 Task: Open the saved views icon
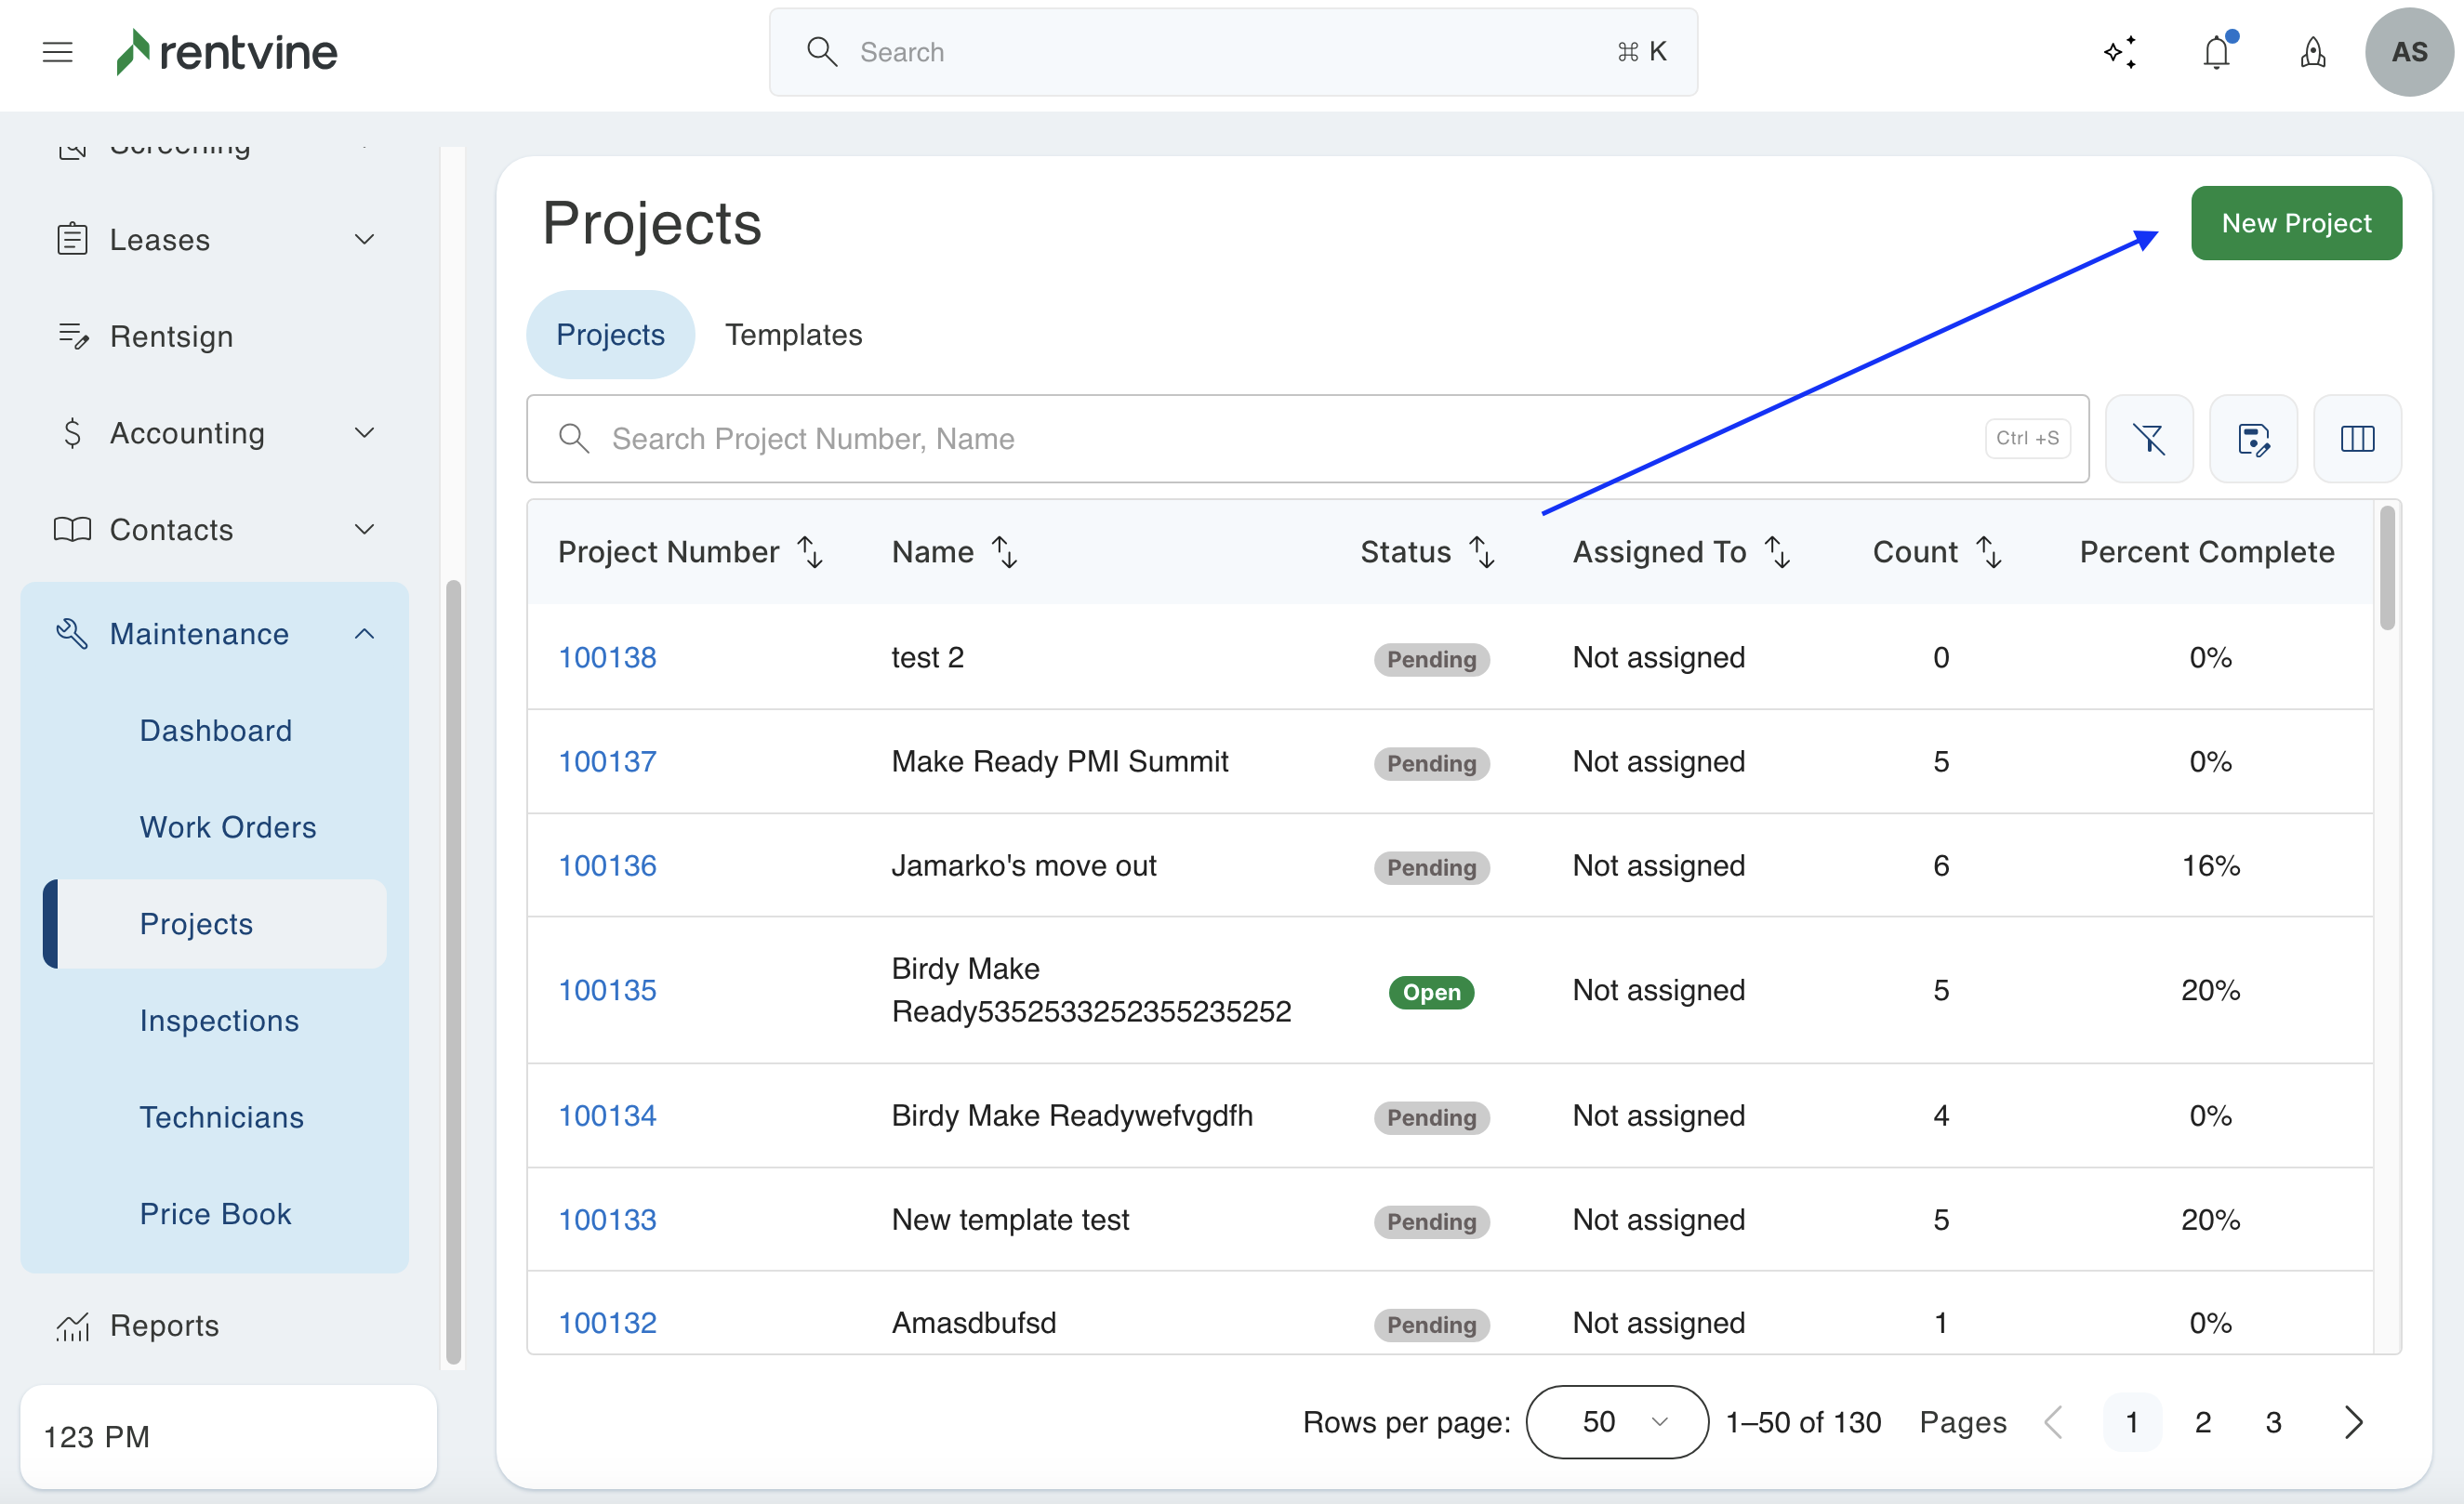click(2253, 439)
